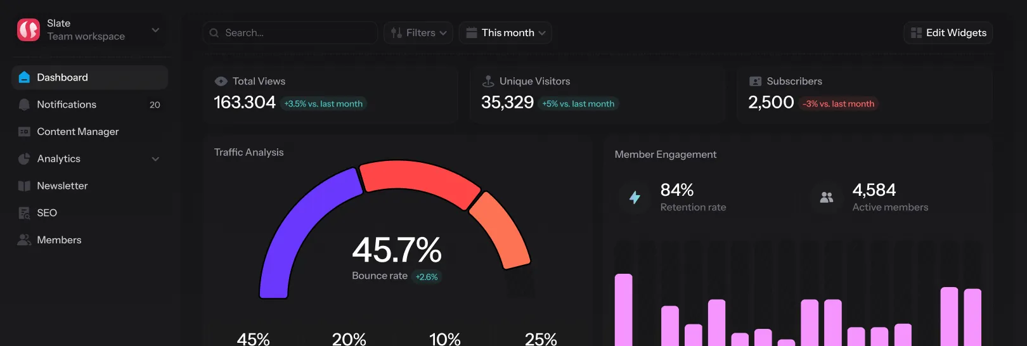The height and width of the screenshot is (346, 1027).
Task: Go to the Newsletter section
Action: pyautogui.click(x=62, y=186)
